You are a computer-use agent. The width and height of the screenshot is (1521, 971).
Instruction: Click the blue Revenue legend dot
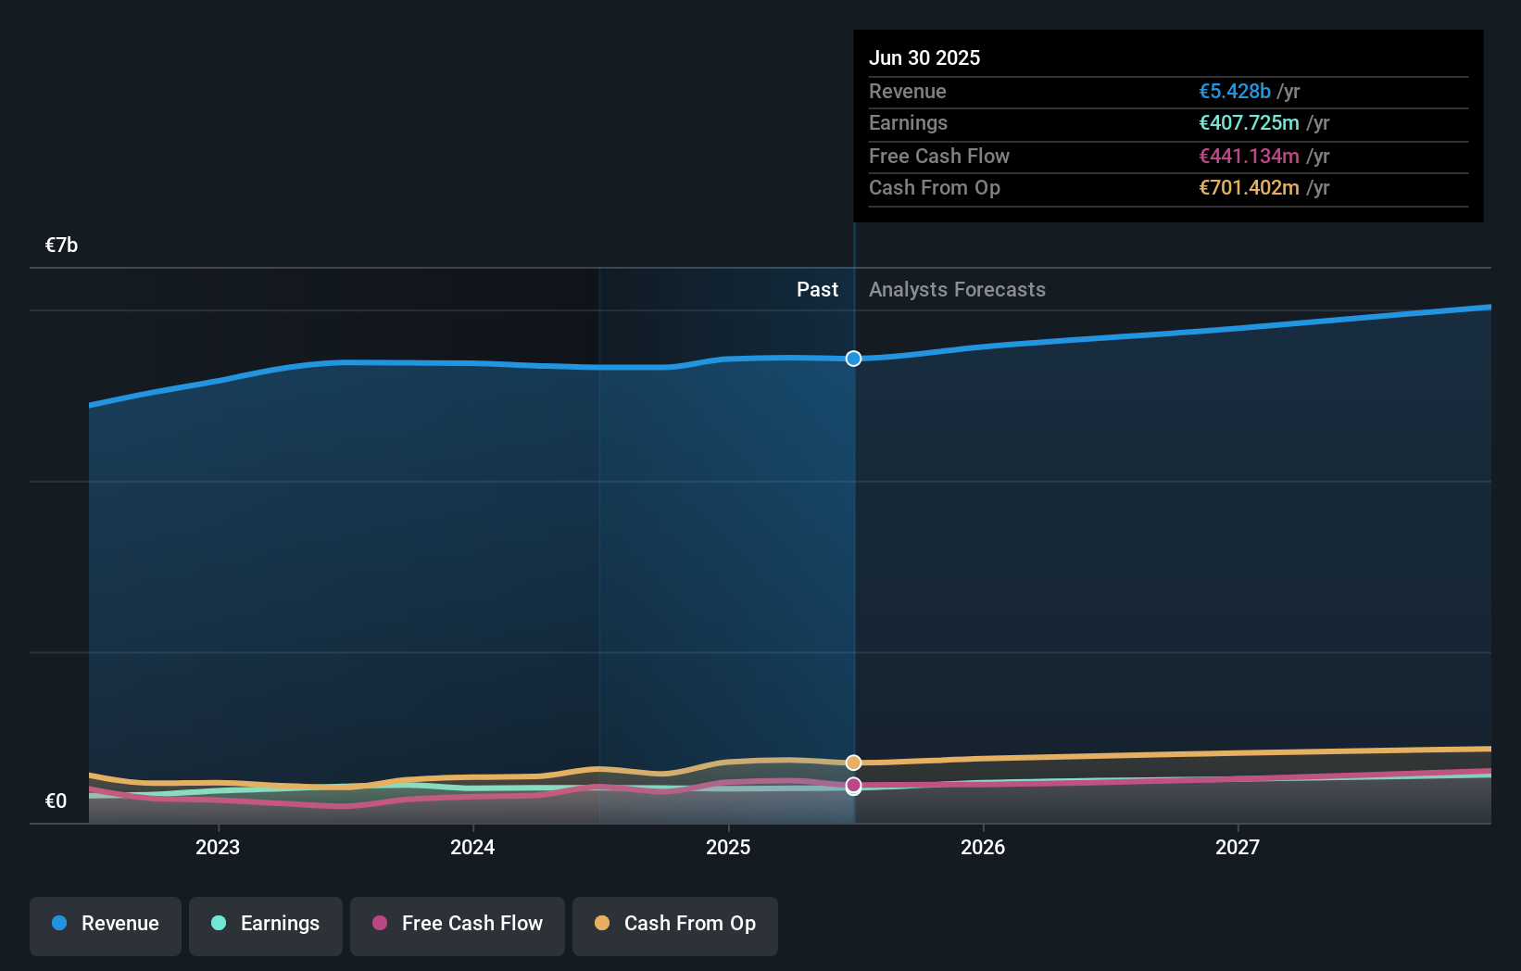(60, 923)
